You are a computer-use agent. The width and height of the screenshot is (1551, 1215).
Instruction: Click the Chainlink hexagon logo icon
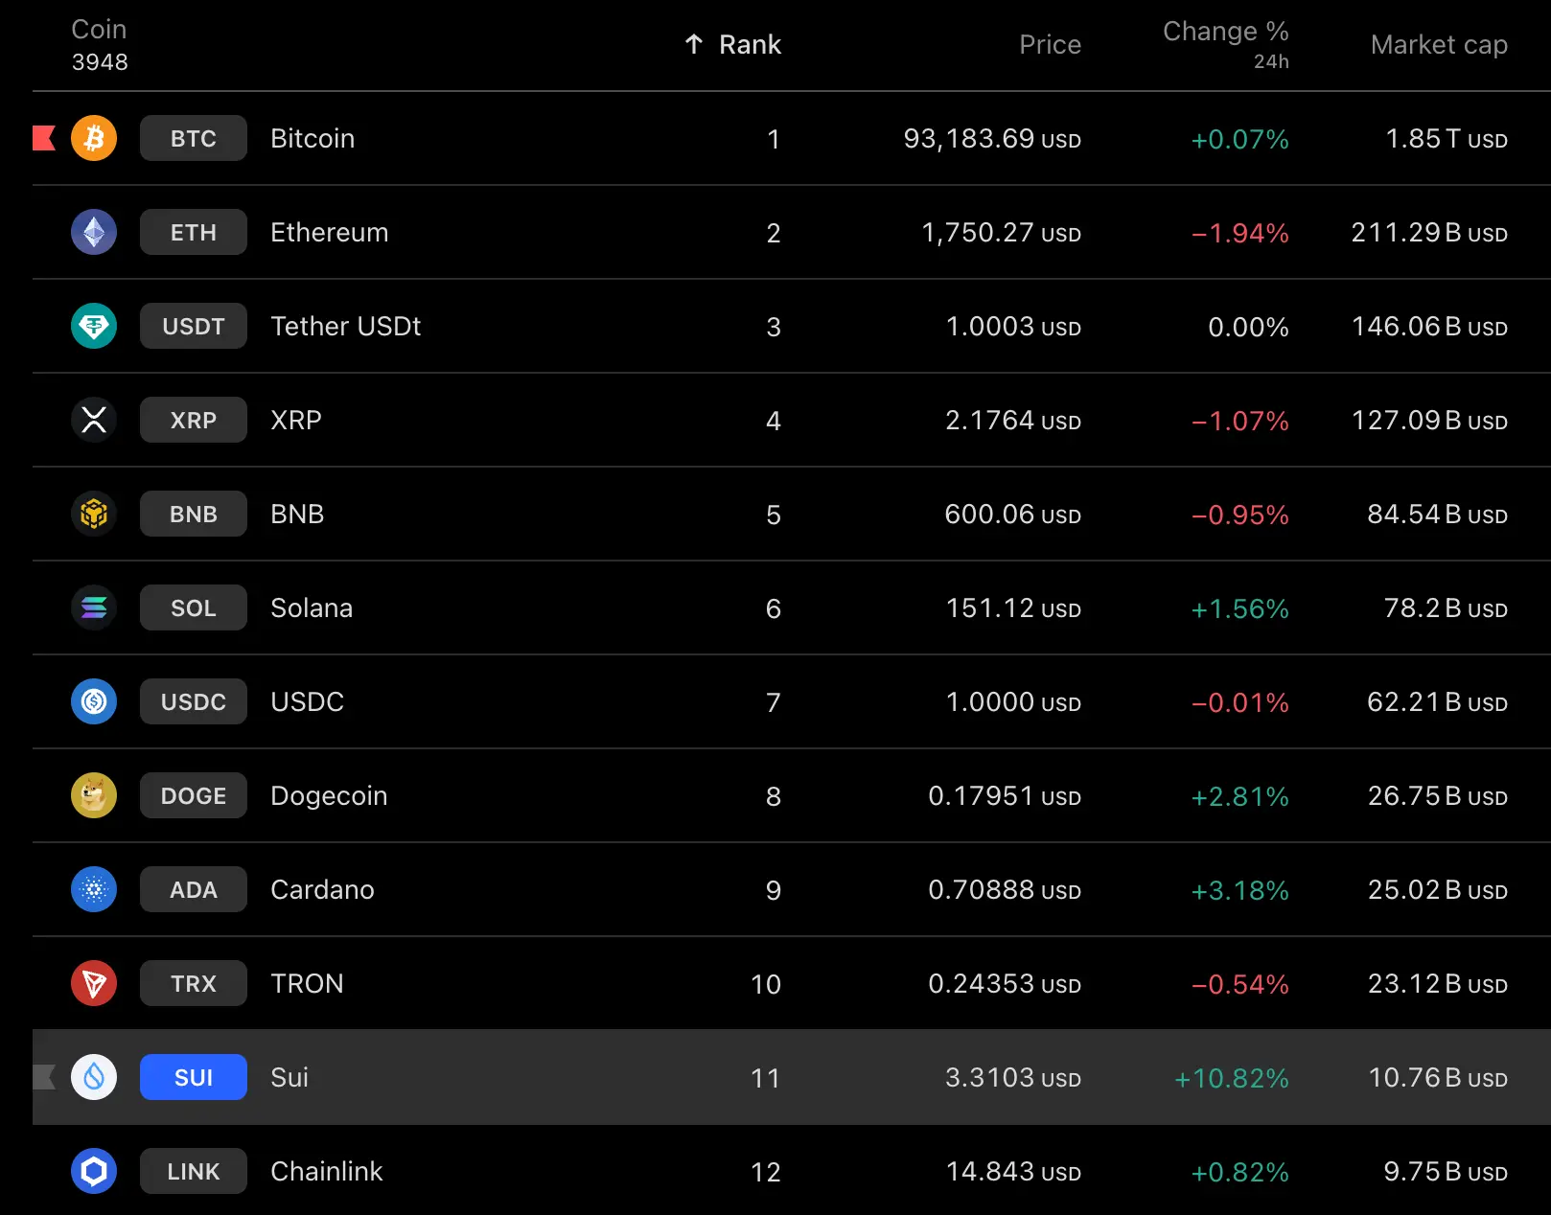pos(94,1171)
